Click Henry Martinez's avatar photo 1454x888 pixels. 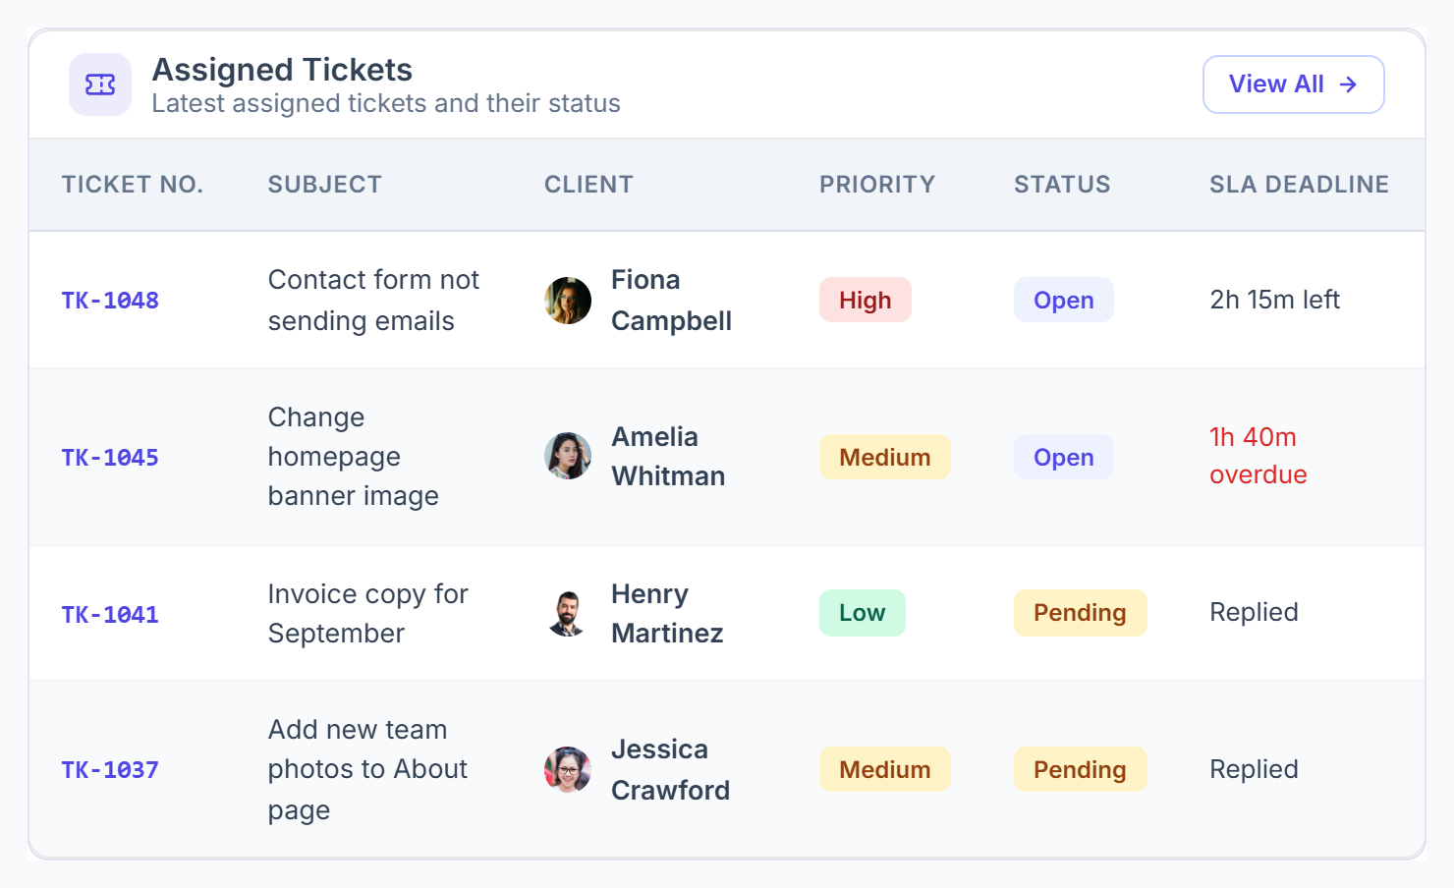click(x=568, y=613)
